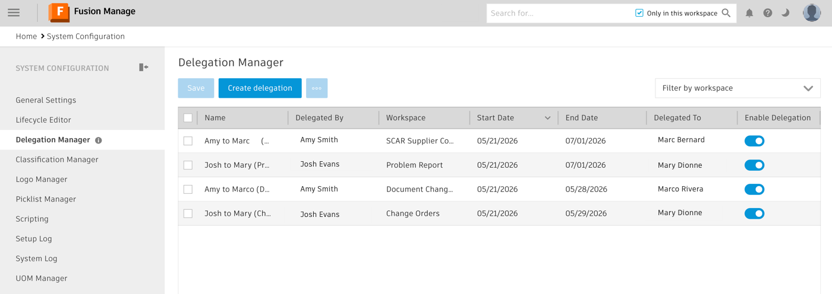
Task: Sort by End Date column header
Action: (582, 118)
